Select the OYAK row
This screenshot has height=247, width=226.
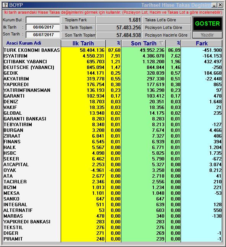click(x=113, y=170)
